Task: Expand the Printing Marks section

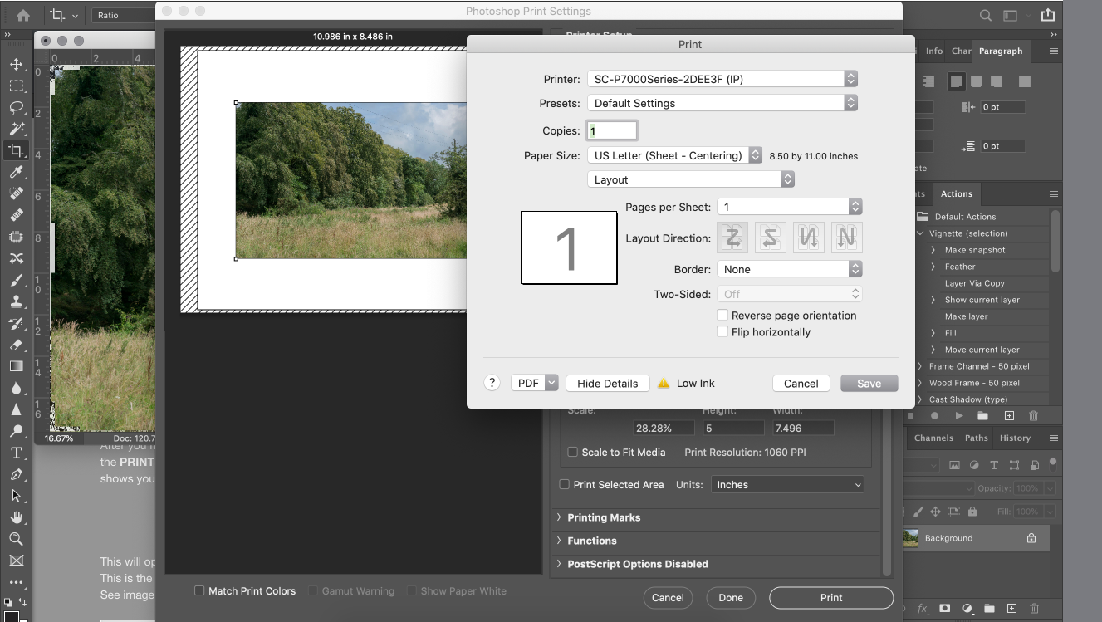Action: [x=604, y=517]
